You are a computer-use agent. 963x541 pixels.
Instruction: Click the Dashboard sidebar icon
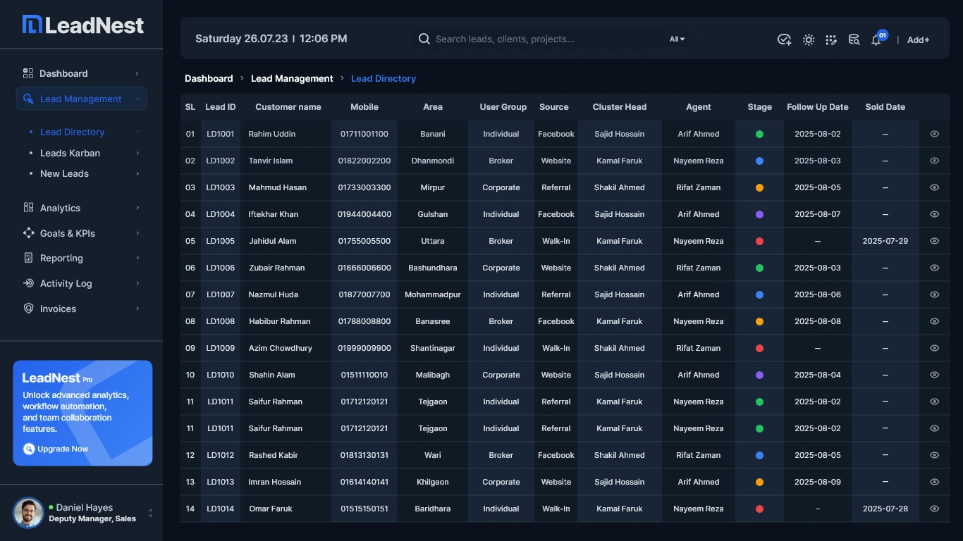28,73
